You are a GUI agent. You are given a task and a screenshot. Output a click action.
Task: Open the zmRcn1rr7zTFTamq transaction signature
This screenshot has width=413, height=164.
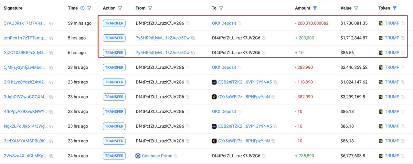pos(25,38)
